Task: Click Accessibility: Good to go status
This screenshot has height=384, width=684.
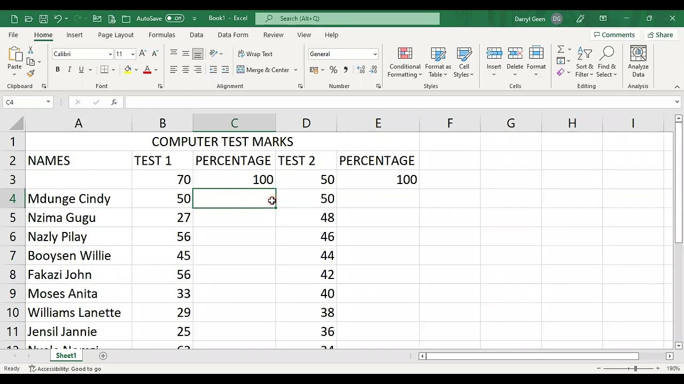Action: click(65, 369)
